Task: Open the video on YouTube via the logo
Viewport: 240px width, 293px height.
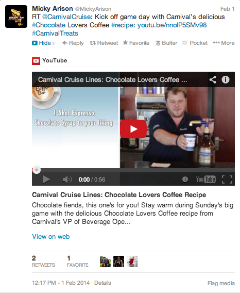Action: point(205,180)
